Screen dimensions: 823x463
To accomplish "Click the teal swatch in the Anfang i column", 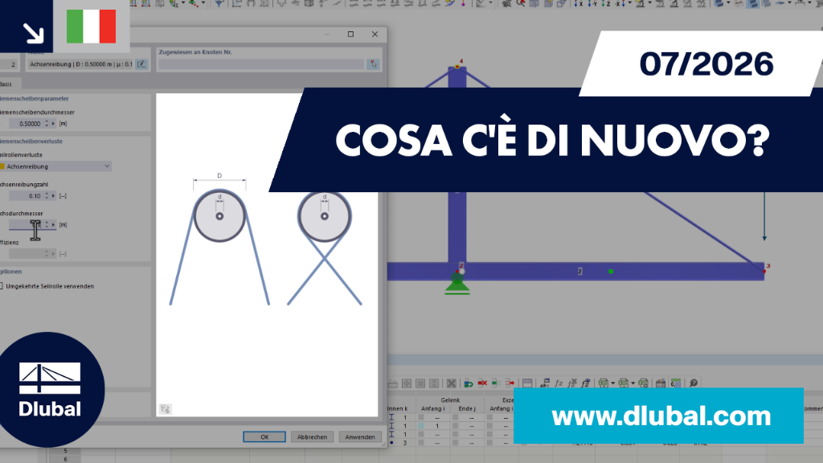I will (421, 426).
